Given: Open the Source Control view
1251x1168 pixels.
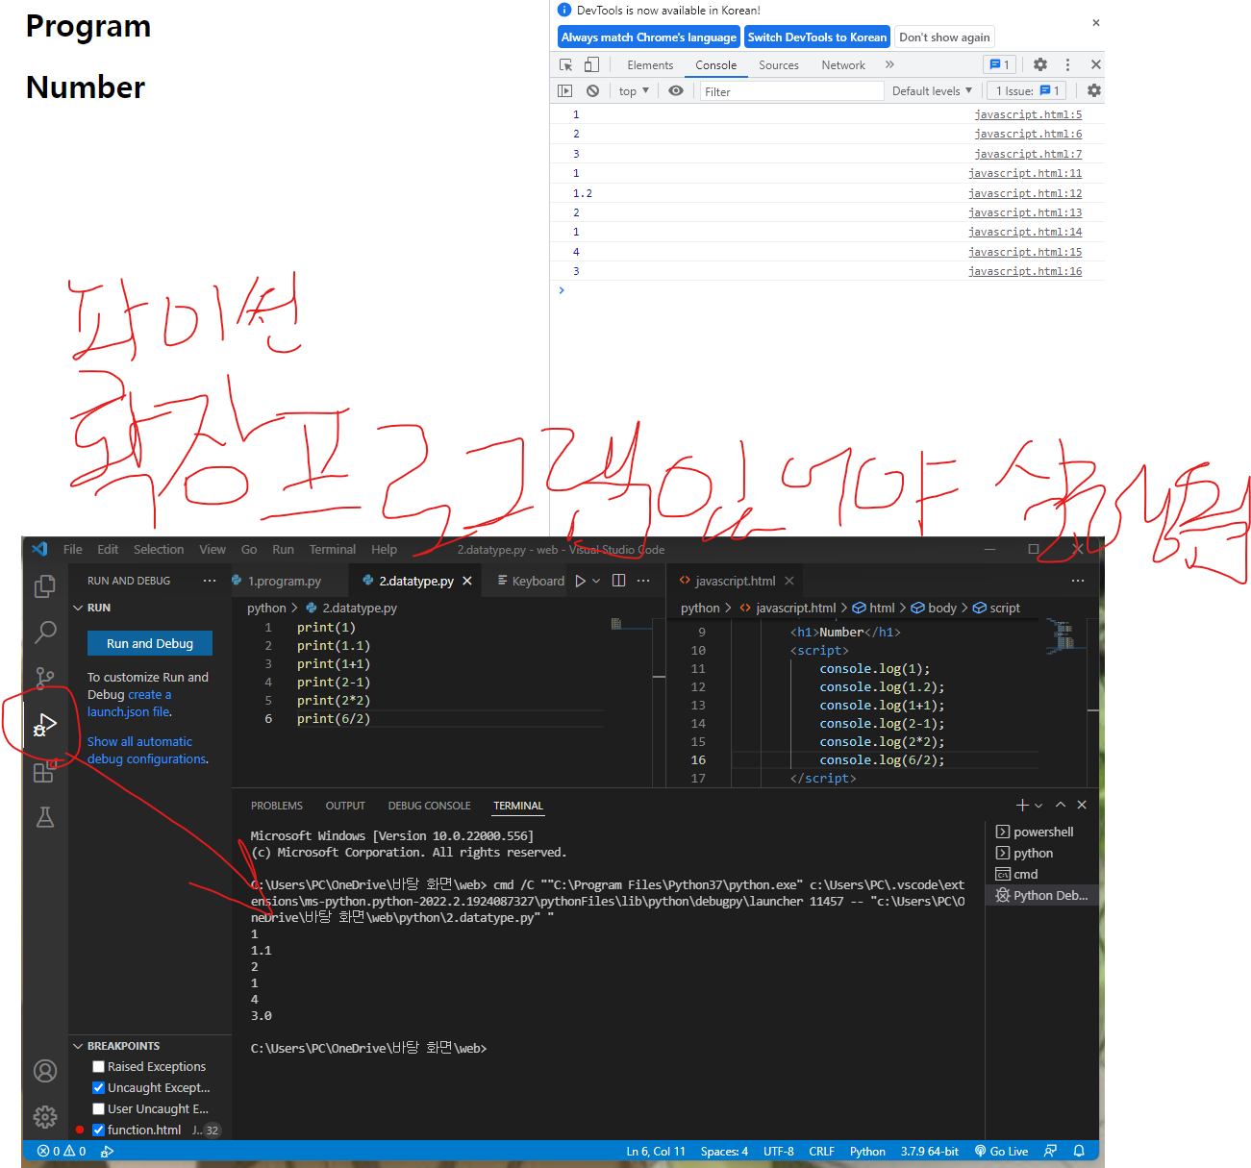Looking at the screenshot, I should [x=45, y=678].
